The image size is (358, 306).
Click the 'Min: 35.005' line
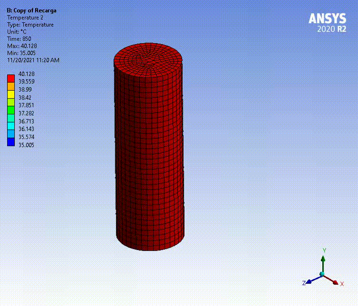(21, 53)
